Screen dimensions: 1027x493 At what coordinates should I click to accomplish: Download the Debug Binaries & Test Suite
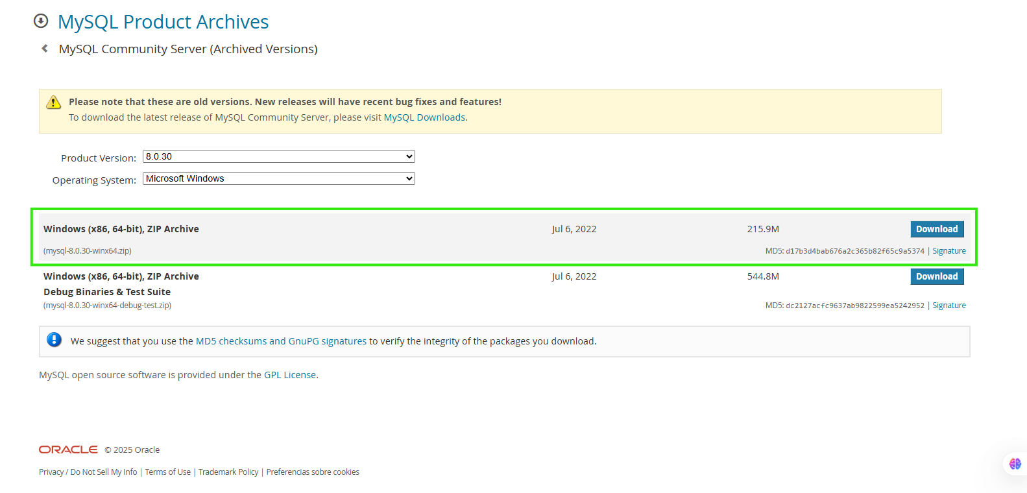(x=937, y=276)
